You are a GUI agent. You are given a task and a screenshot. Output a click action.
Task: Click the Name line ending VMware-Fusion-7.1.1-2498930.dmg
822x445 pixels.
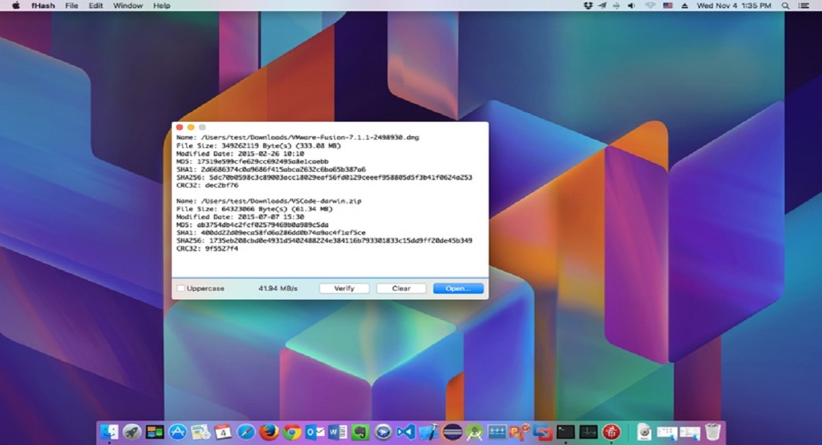click(x=297, y=138)
